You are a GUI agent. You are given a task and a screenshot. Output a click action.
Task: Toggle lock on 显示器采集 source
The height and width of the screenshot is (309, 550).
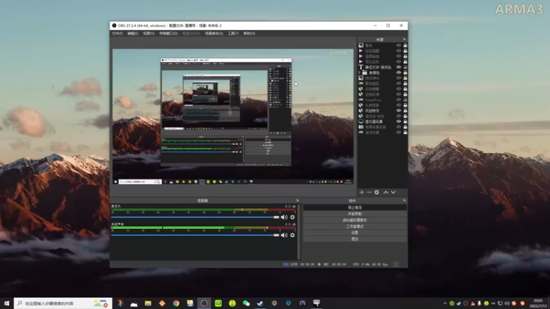click(405, 122)
